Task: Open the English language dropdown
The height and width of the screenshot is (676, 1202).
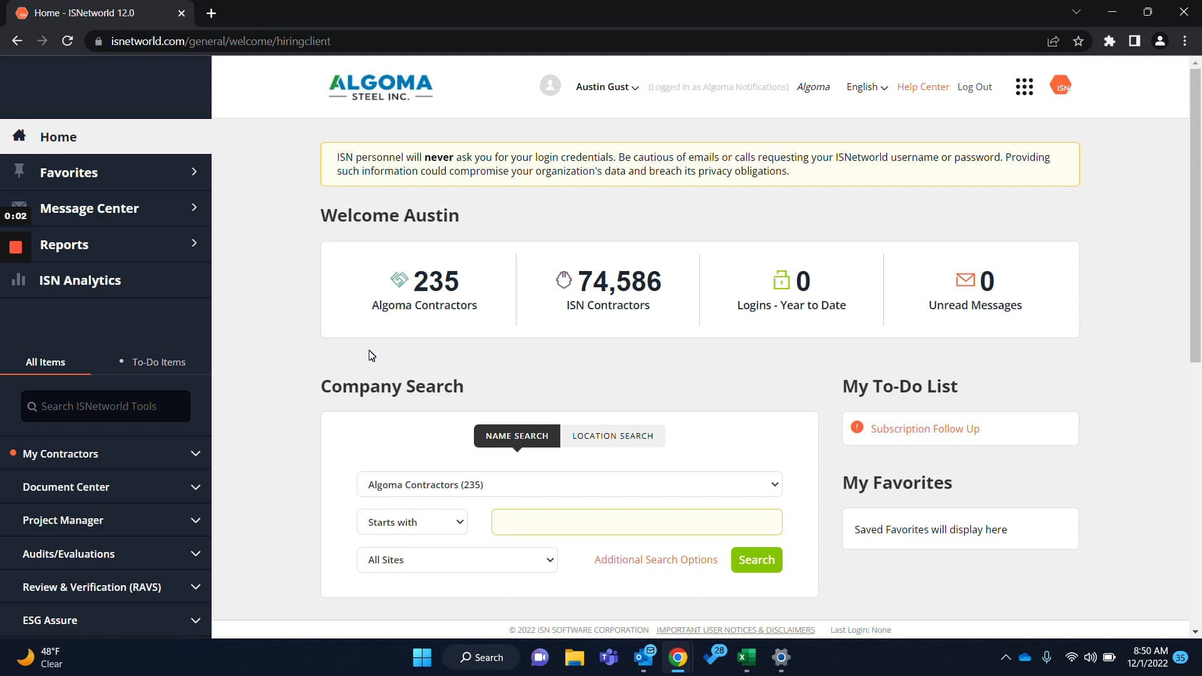Action: click(x=866, y=86)
